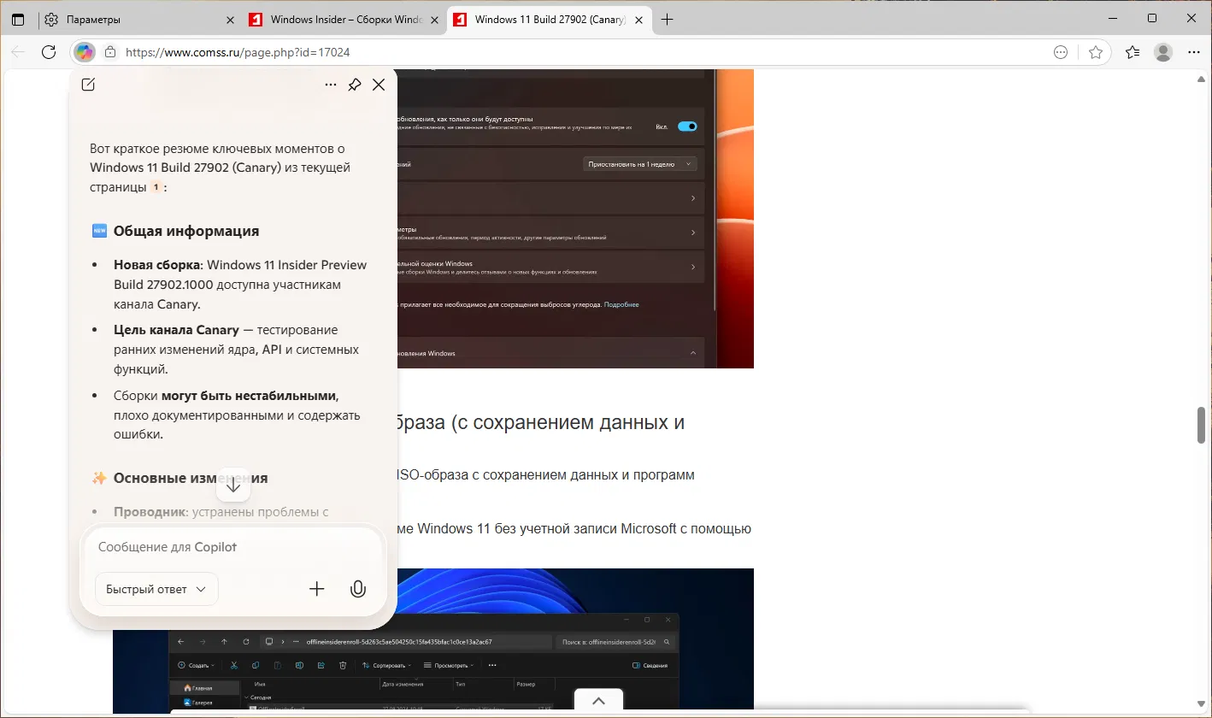Image resolution: width=1212 pixels, height=718 pixels.
Task: Close the Windows 11 Build 27902 tab
Action: 638,20
